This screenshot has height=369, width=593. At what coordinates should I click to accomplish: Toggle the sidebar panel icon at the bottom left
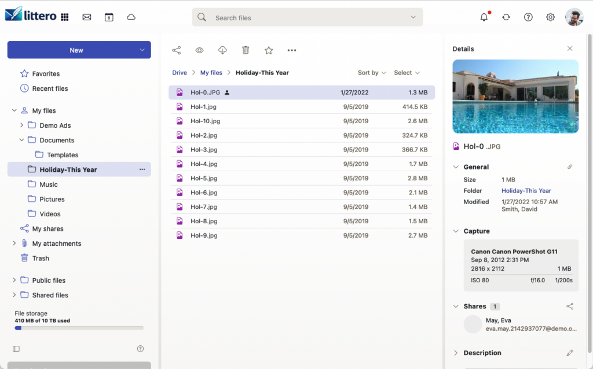(x=16, y=349)
